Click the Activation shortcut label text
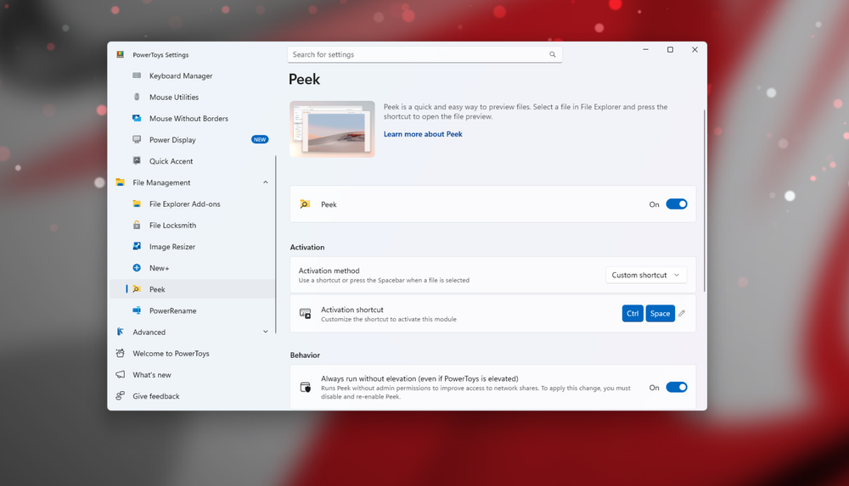The image size is (849, 486). coord(352,310)
